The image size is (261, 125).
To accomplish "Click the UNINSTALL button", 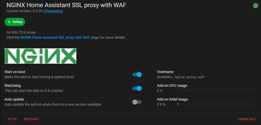I will click(x=247, y=119).
